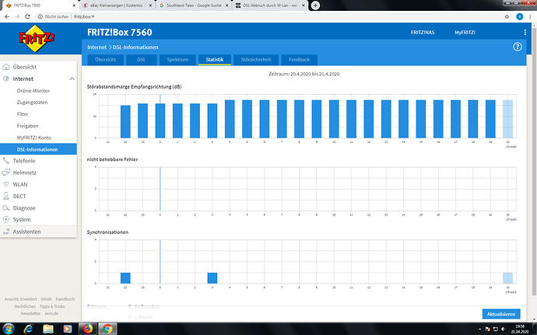Viewport: 537px width, 335px height.
Task: Show hidden tray icons arrow
Action: (479, 330)
